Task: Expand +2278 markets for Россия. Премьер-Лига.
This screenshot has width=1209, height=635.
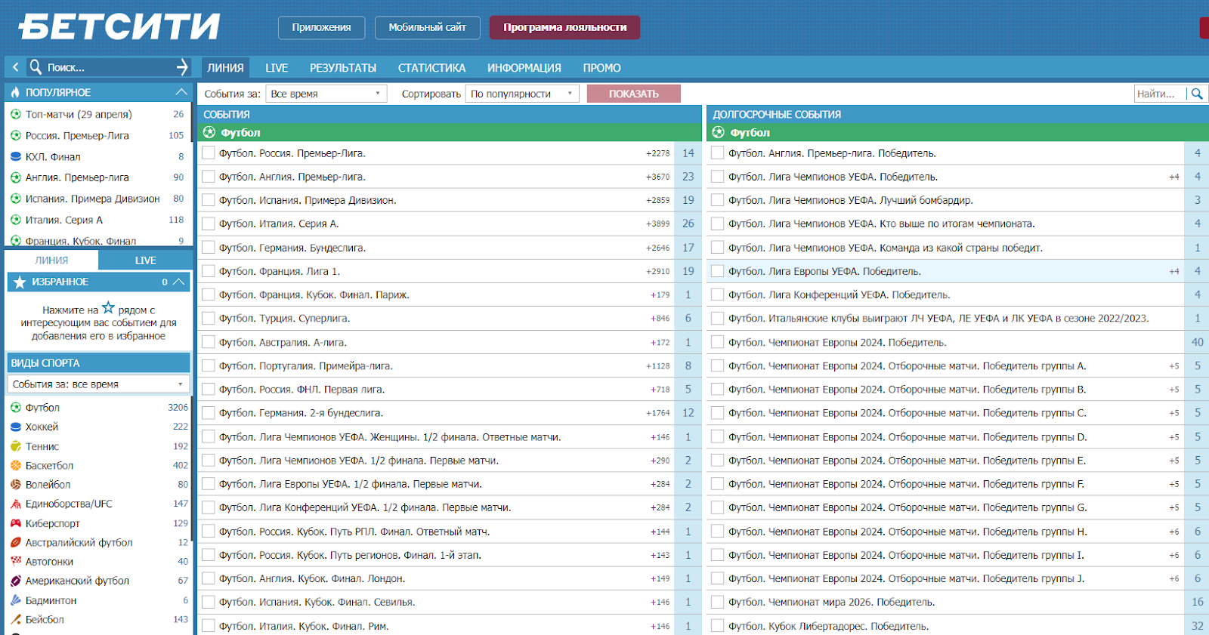Action: pyautogui.click(x=657, y=153)
